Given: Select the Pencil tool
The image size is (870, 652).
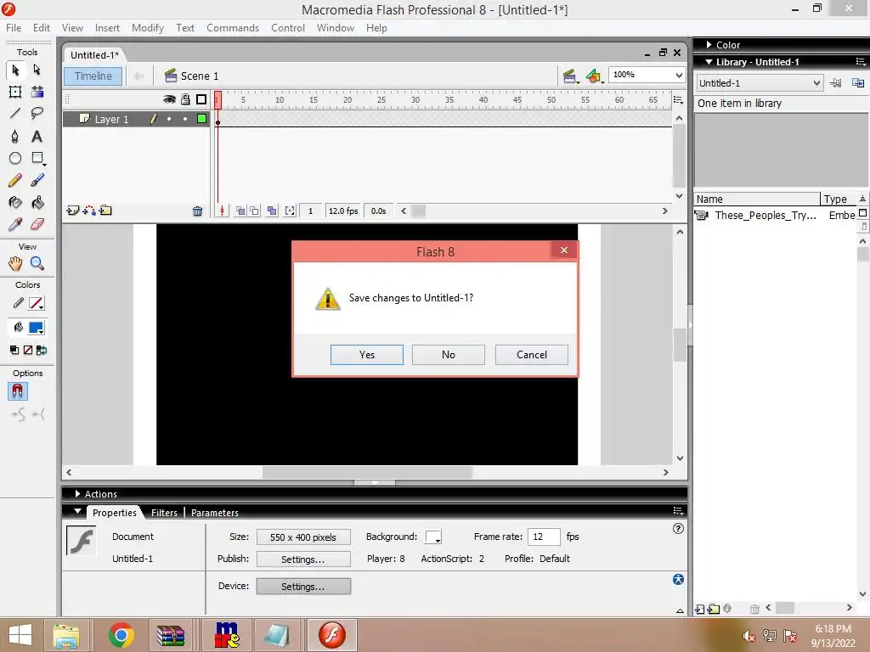Looking at the screenshot, I should click(15, 180).
